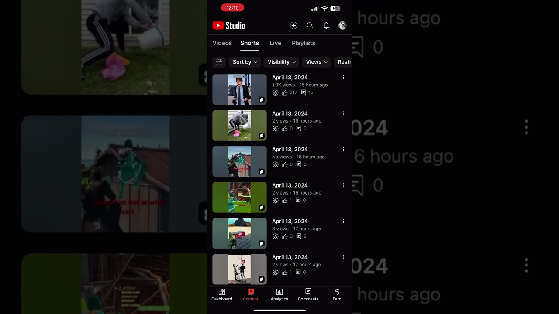The height and width of the screenshot is (314, 559).
Task: Switch to the Playlists tab
Action: [304, 43]
